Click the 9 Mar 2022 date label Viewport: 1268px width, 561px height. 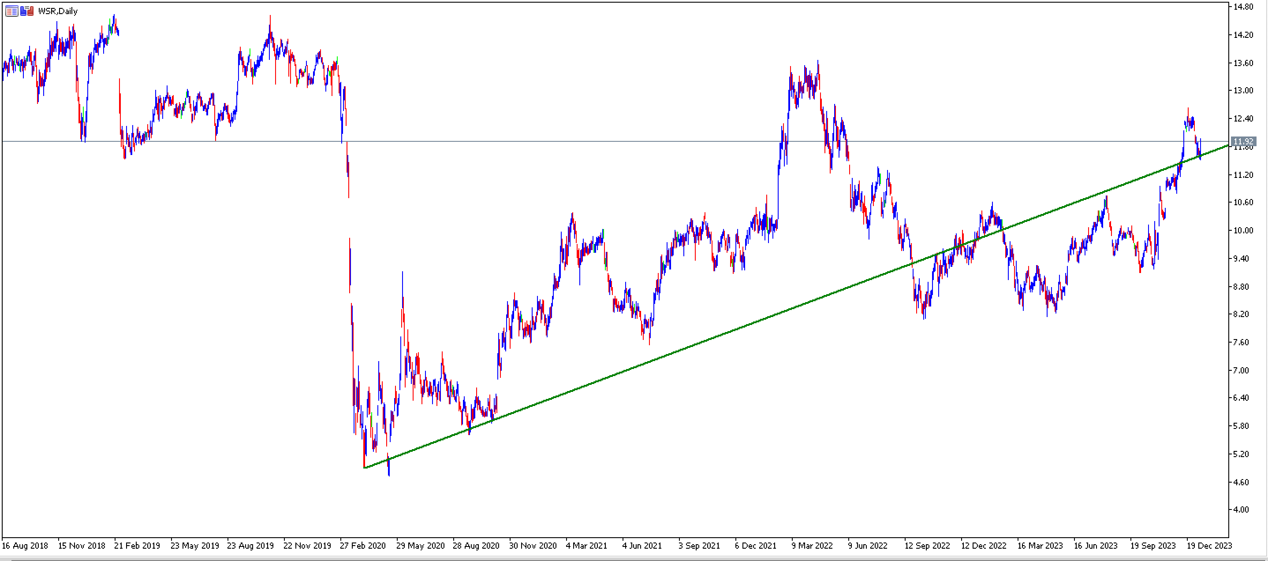tap(812, 545)
